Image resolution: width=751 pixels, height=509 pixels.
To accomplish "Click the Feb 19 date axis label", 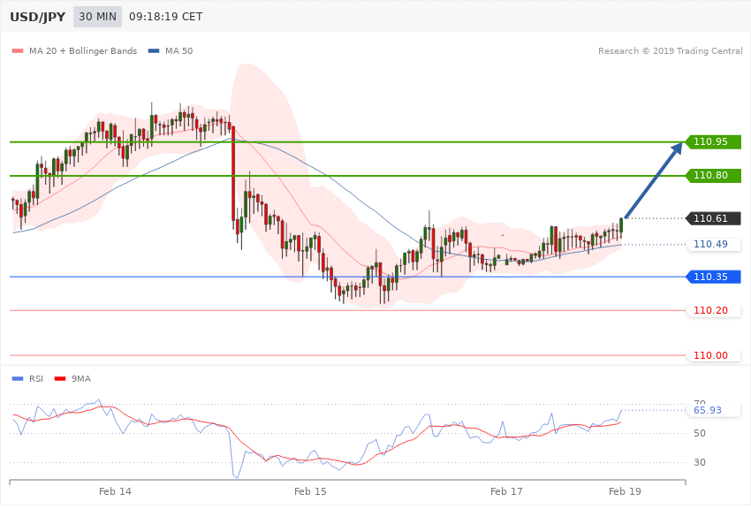I will (x=625, y=491).
